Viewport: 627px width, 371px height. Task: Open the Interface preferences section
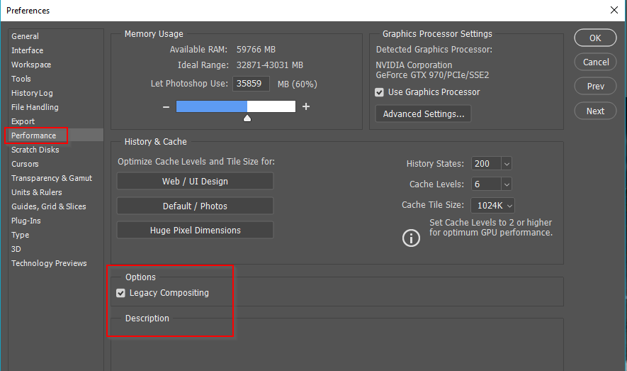click(28, 50)
